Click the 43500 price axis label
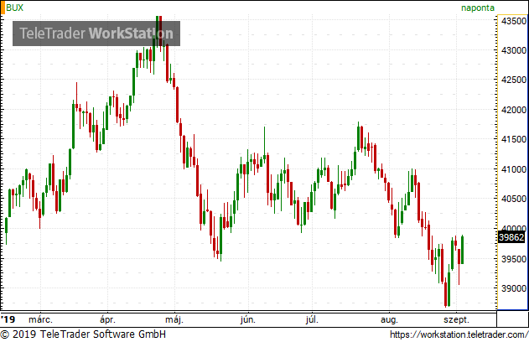This screenshot has height=342, width=529. point(514,21)
